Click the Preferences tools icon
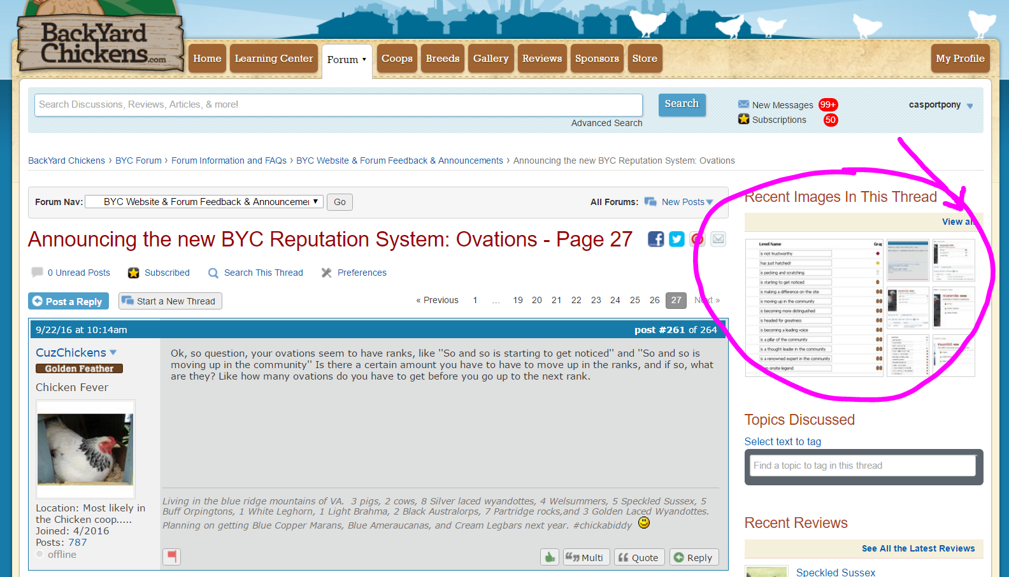 [x=326, y=273]
